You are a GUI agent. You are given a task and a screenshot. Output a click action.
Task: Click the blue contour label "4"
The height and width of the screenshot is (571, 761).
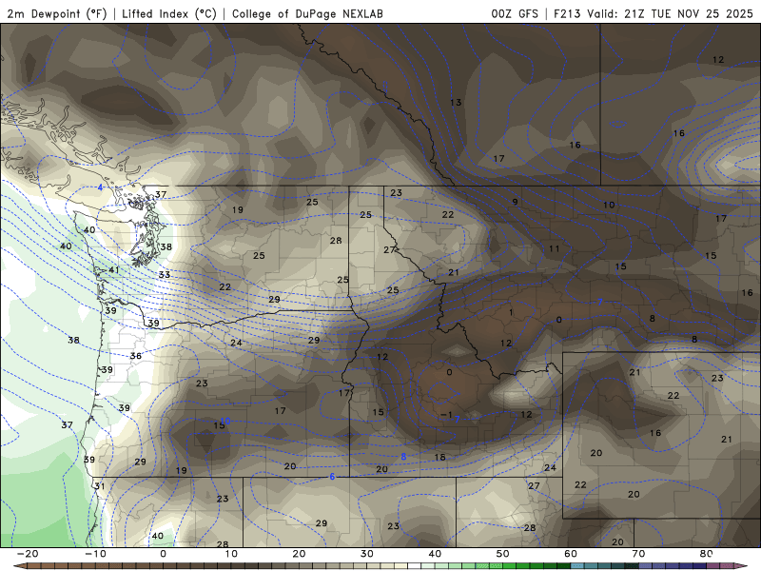point(101,187)
